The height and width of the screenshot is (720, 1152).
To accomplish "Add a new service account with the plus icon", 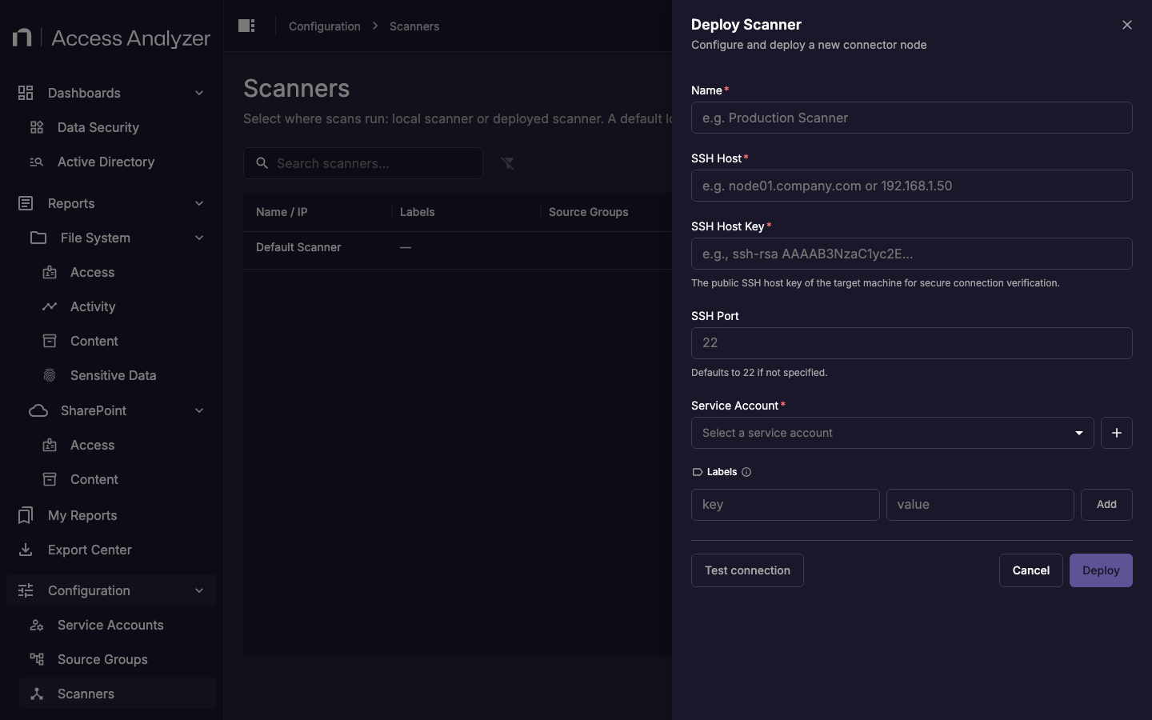I will pos(1117,433).
